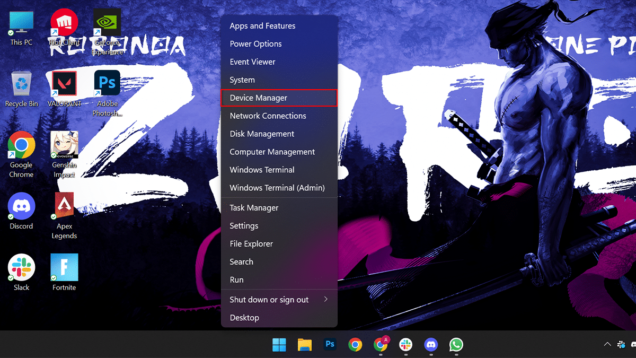Viewport: 636px width, 358px height.
Task: Open Slack from the taskbar
Action: tap(406, 345)
